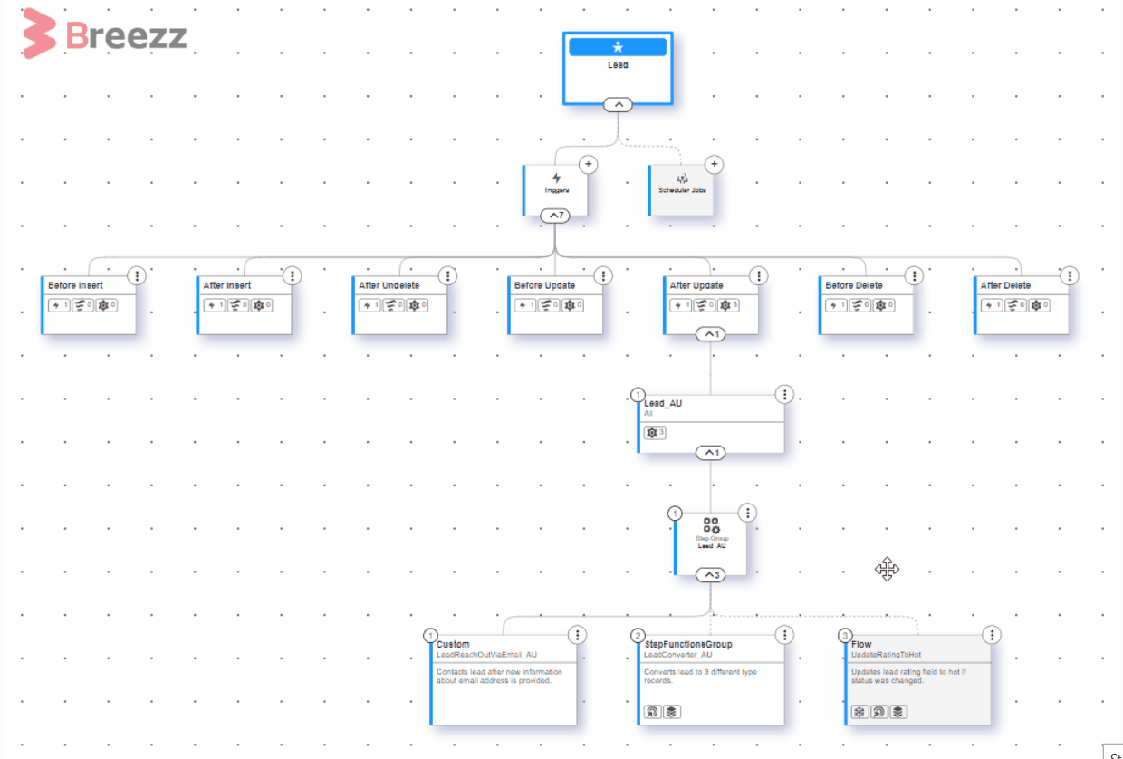Screen dimensions: 1123x759
Task: Click the gear count badge on Lead_AU
Action: [x=655, y=433]
